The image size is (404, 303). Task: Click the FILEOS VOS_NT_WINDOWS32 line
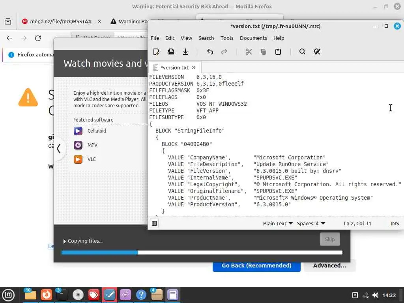click(198, 104)
